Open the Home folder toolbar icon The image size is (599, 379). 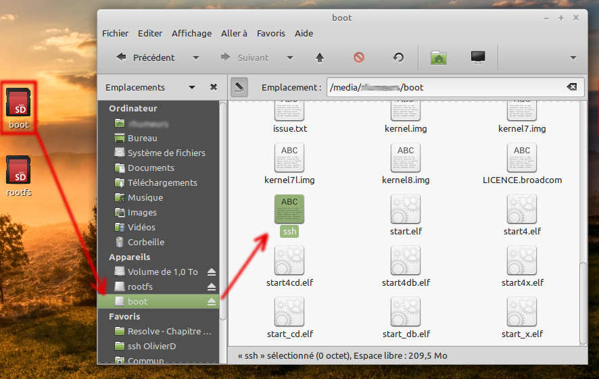[x=439, y=57]
